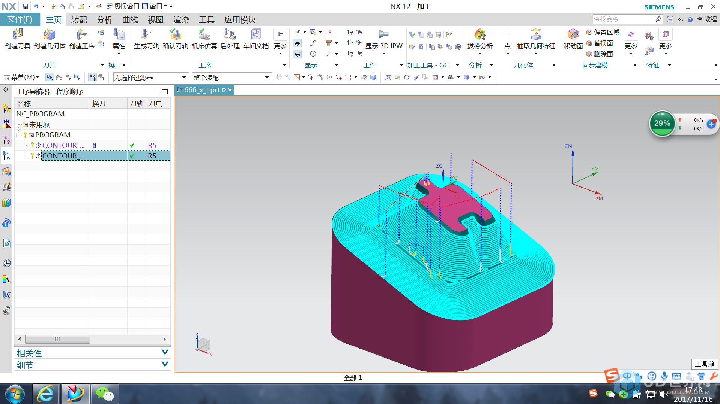Open the Assembly Navigator sidebar icon

(x=6, y=108)
